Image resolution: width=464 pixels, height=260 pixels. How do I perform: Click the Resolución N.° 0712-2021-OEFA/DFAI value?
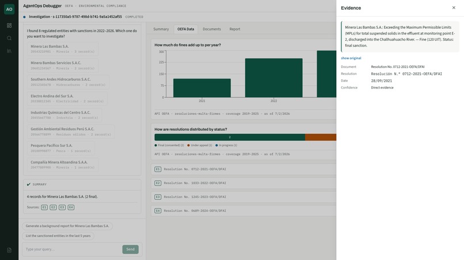tap(406, 74)
